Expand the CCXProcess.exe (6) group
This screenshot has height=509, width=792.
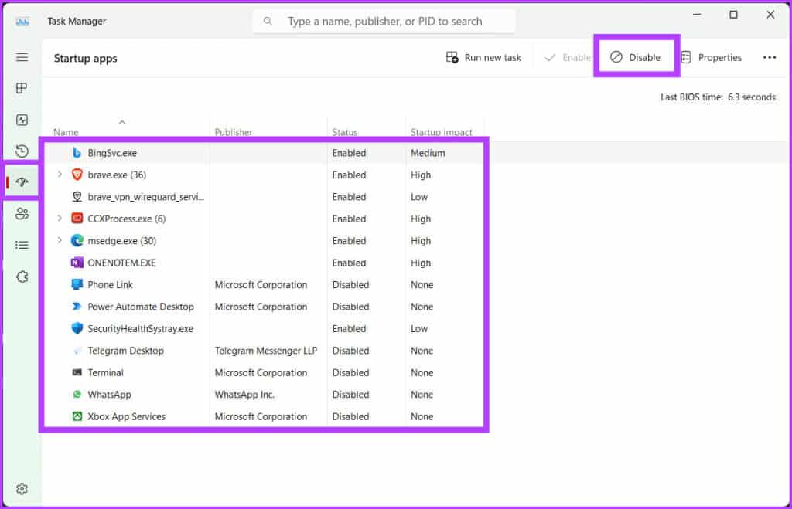[60, 219]
